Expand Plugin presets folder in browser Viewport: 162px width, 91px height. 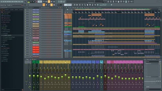point(6,18)
